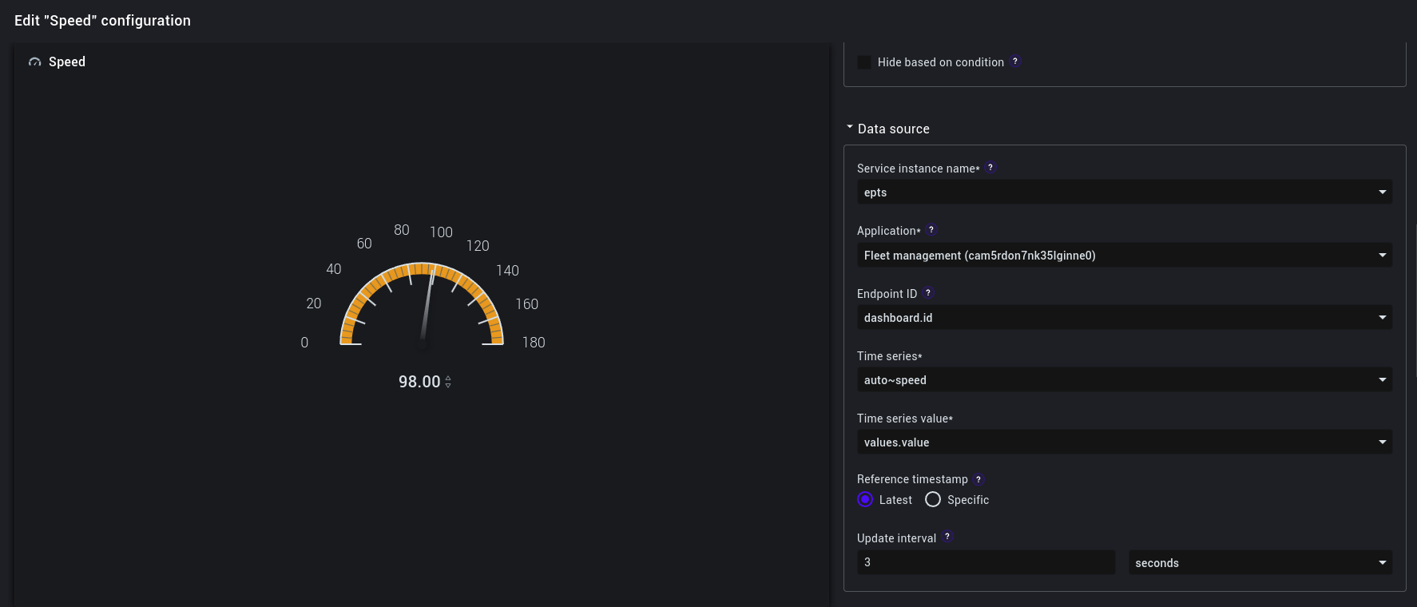Image resolution: width=1417 pixels, height=607 pixels.
Task: Select the Latest reference timestamp radio
Action: [865, 499]
